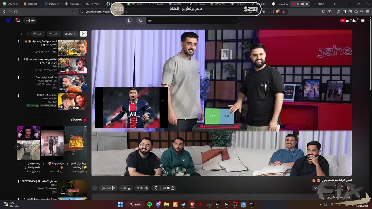
Task: Share the video
Action: click(143, 188)
